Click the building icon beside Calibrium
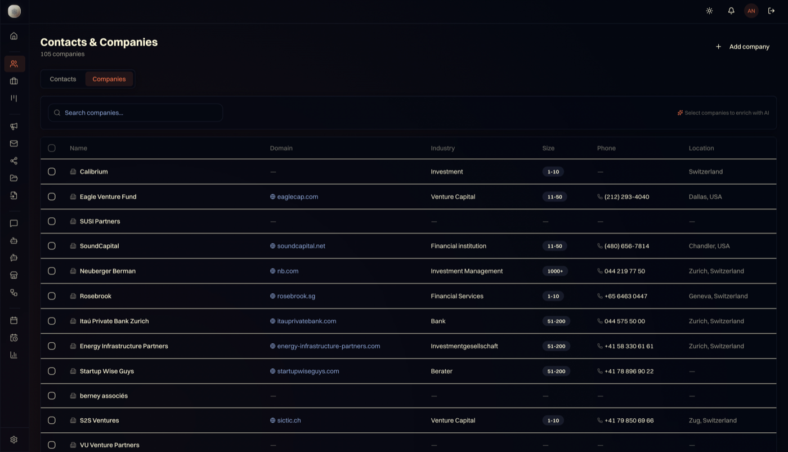The image size is (788, 452). pos(73,172)
